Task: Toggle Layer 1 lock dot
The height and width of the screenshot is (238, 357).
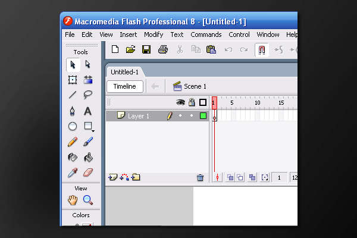Action: click(192, 115)
